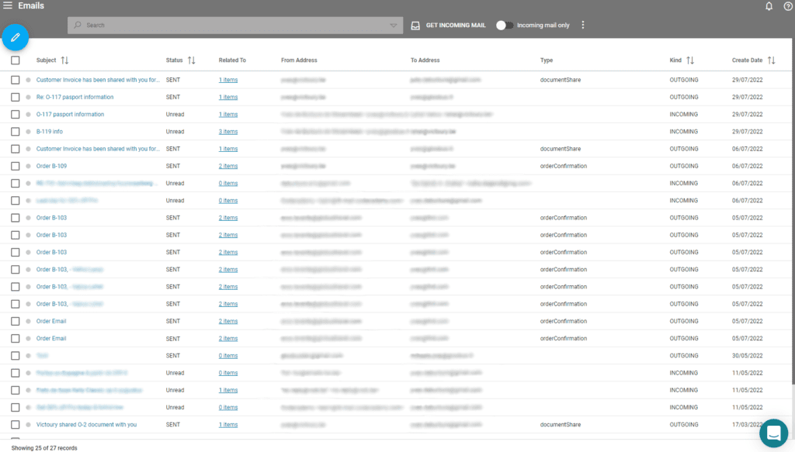Click Unread status in B-119 info row
This screenshot has height=452, width=795.
pyautogui.click(x=175, y=132)
